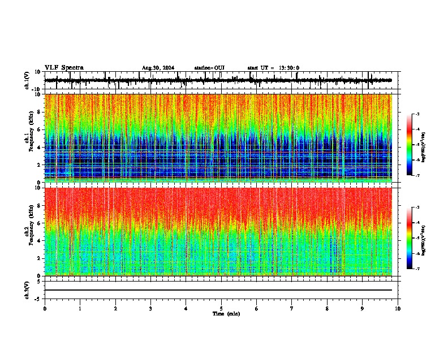Click the "ch.3(V)" axis label
Screen dimensions: 448x346
tap(27, 291)
